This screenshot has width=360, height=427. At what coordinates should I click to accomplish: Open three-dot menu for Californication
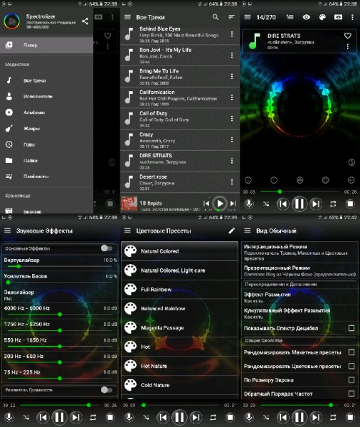point(232,97)
